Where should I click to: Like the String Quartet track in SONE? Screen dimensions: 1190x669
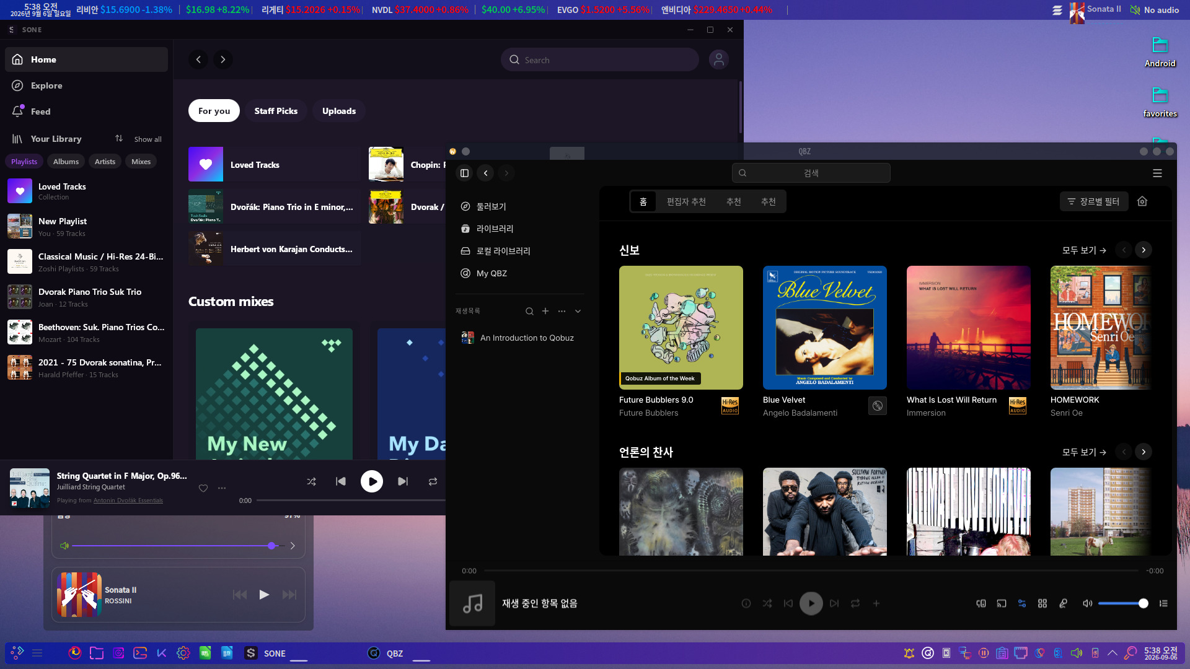click(x=203, y=488)
